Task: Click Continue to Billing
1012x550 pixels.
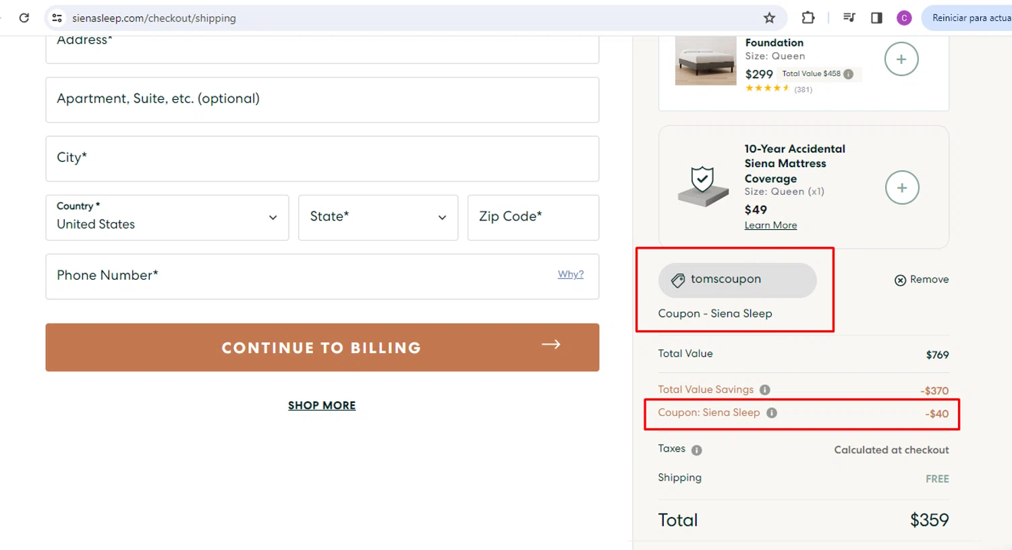Action: tap(322, 347)
